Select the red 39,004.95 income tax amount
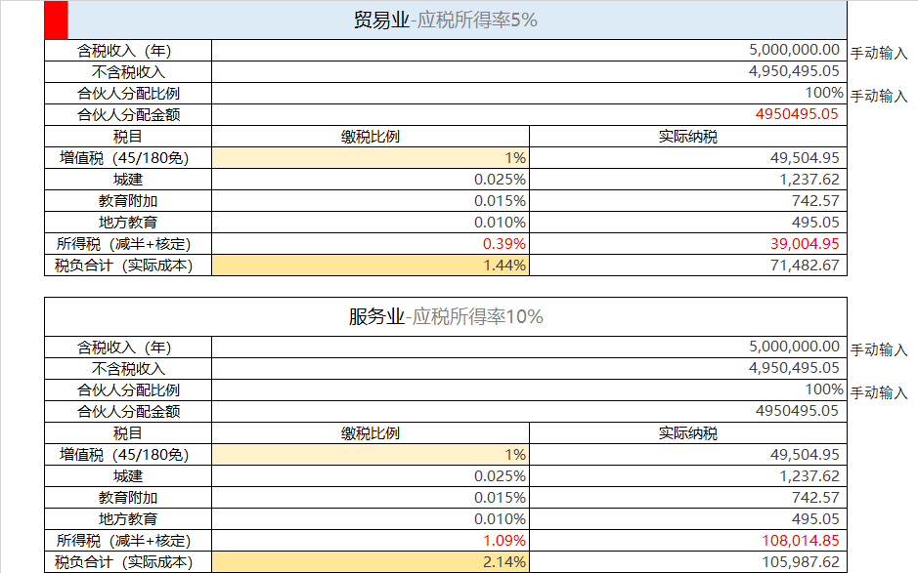Image resolution: width=918 pixels, height=573 pixels. pos(688,243)
